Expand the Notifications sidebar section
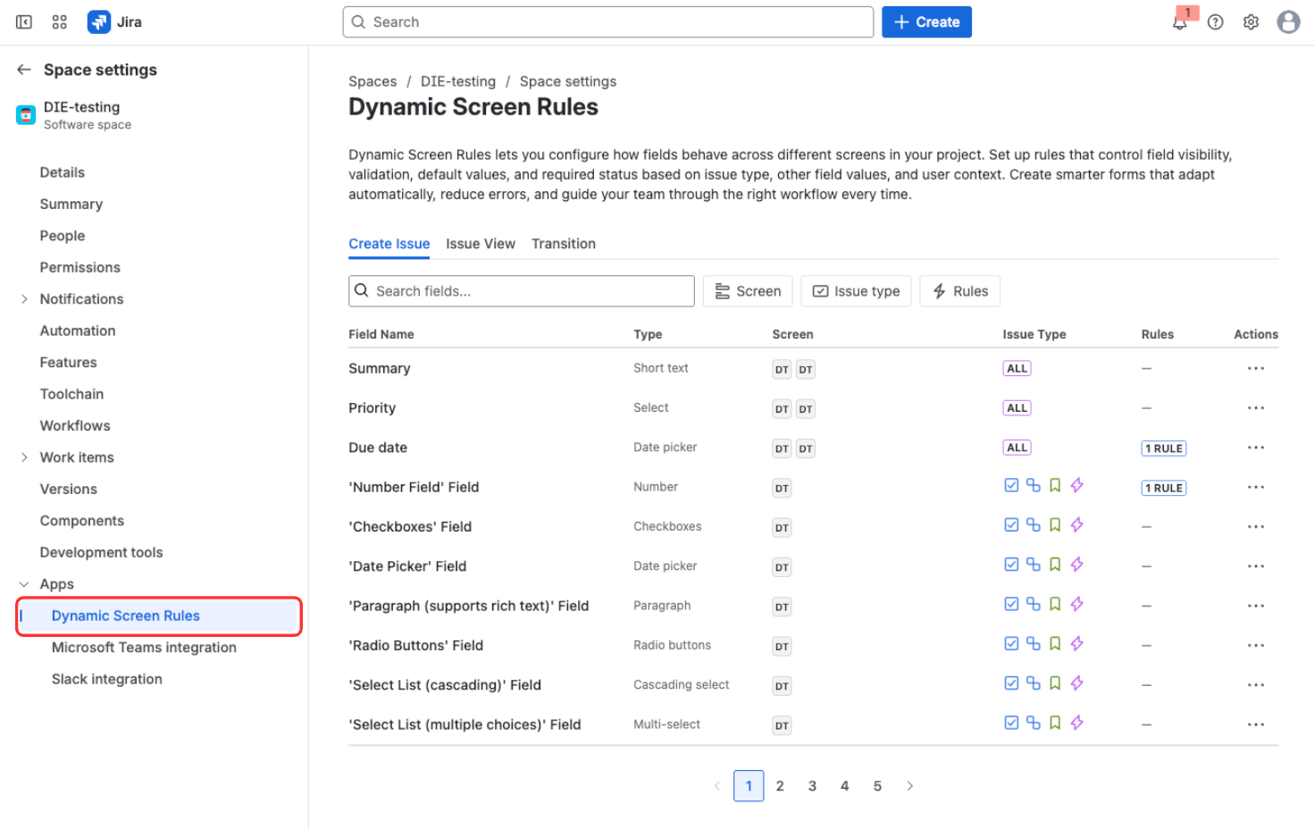 pos(24,298)
